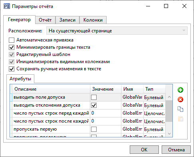This screenshot has height=157, width=194.
Task: Check the value box for пропускать первую
Action: coord(94,129)
